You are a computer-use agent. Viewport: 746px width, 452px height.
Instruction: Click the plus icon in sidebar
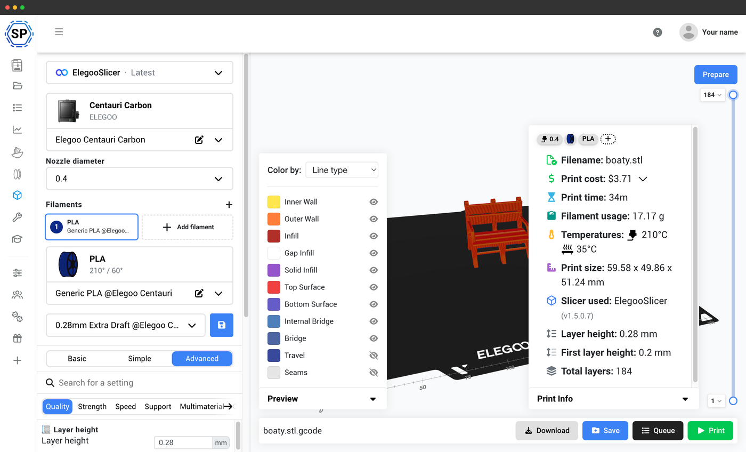[17, 360]
